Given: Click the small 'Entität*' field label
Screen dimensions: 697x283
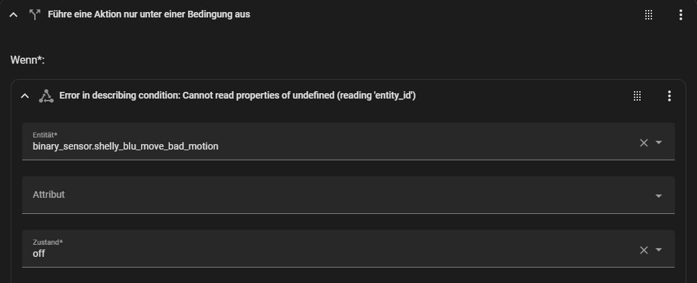Looking at the screenshot, I should coord(45,135).
